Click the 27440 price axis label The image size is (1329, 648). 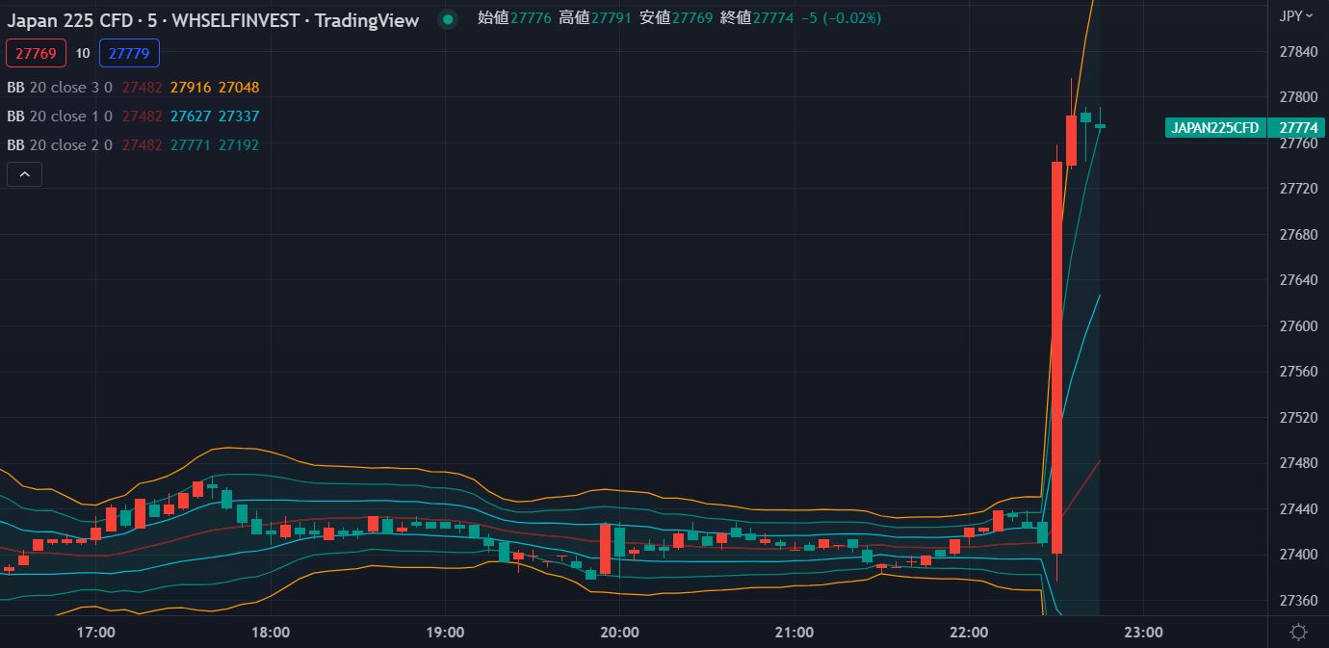coord(1298,509)
